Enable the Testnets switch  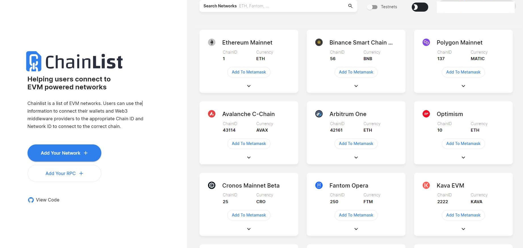pyautogui.click(x=372, y=7)
